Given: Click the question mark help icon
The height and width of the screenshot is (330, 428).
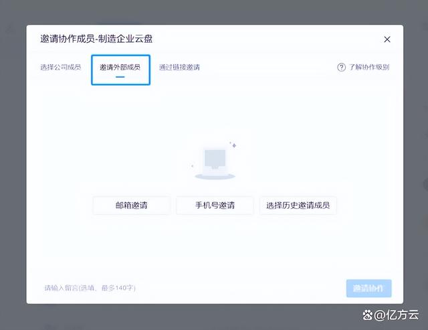Looking at the screenshot, I should (x=342, y=67).
